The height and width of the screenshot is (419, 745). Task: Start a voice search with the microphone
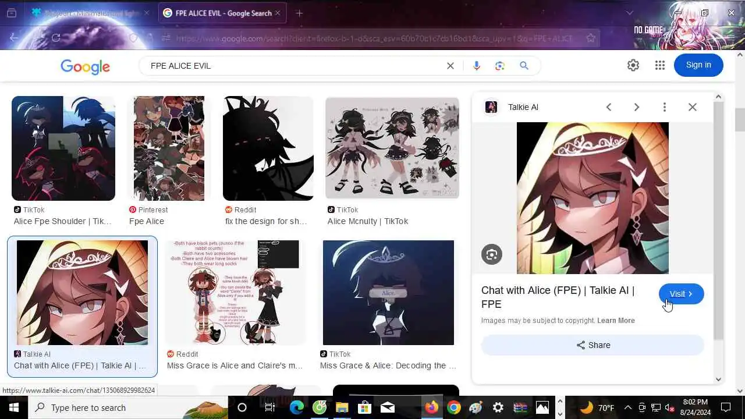coord(476,66)
